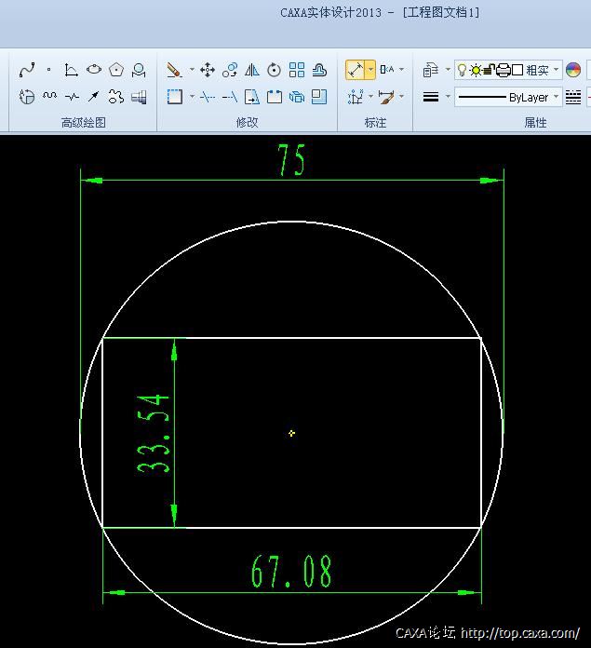This screenshot has height=648, width=591.
Task: Click the rotate tool icon
Action: 274,70
